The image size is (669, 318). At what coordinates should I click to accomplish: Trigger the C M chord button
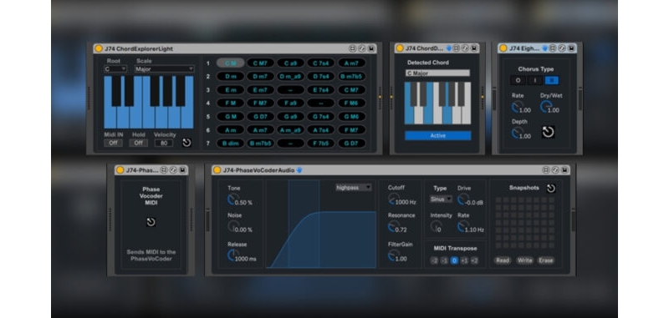coord(231,63)
